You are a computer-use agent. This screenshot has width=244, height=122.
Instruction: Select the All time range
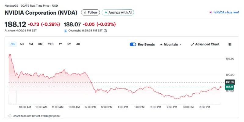coord(78,44)
